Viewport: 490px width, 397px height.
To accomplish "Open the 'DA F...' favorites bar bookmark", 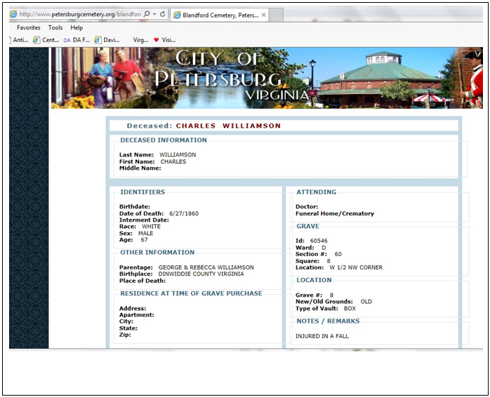I will tap(77, 40).
